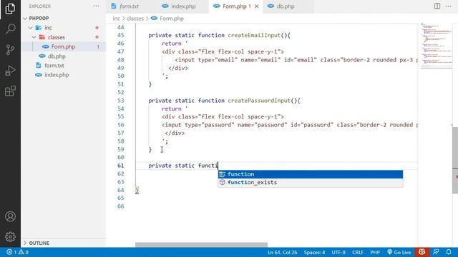Click the PHP language mode selector
458x257 pixels.
tap(375, 252)
